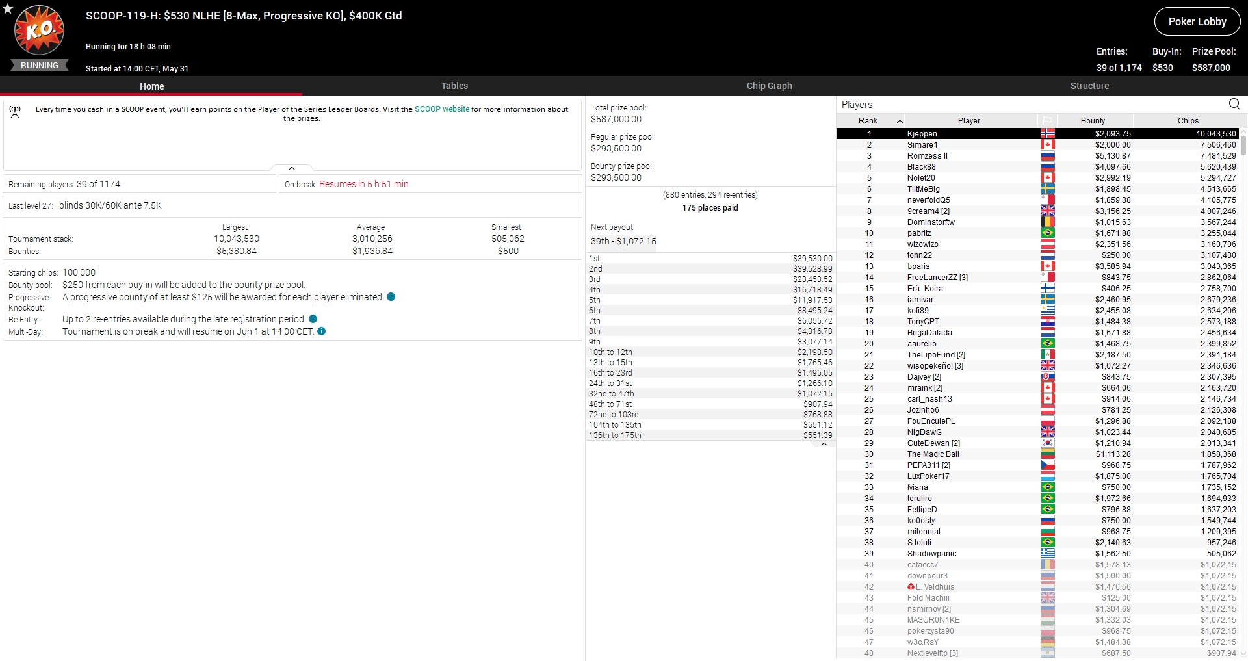Open the Progressive Knockout info icon
The image size is (1248, 661).
click(391, 297)
